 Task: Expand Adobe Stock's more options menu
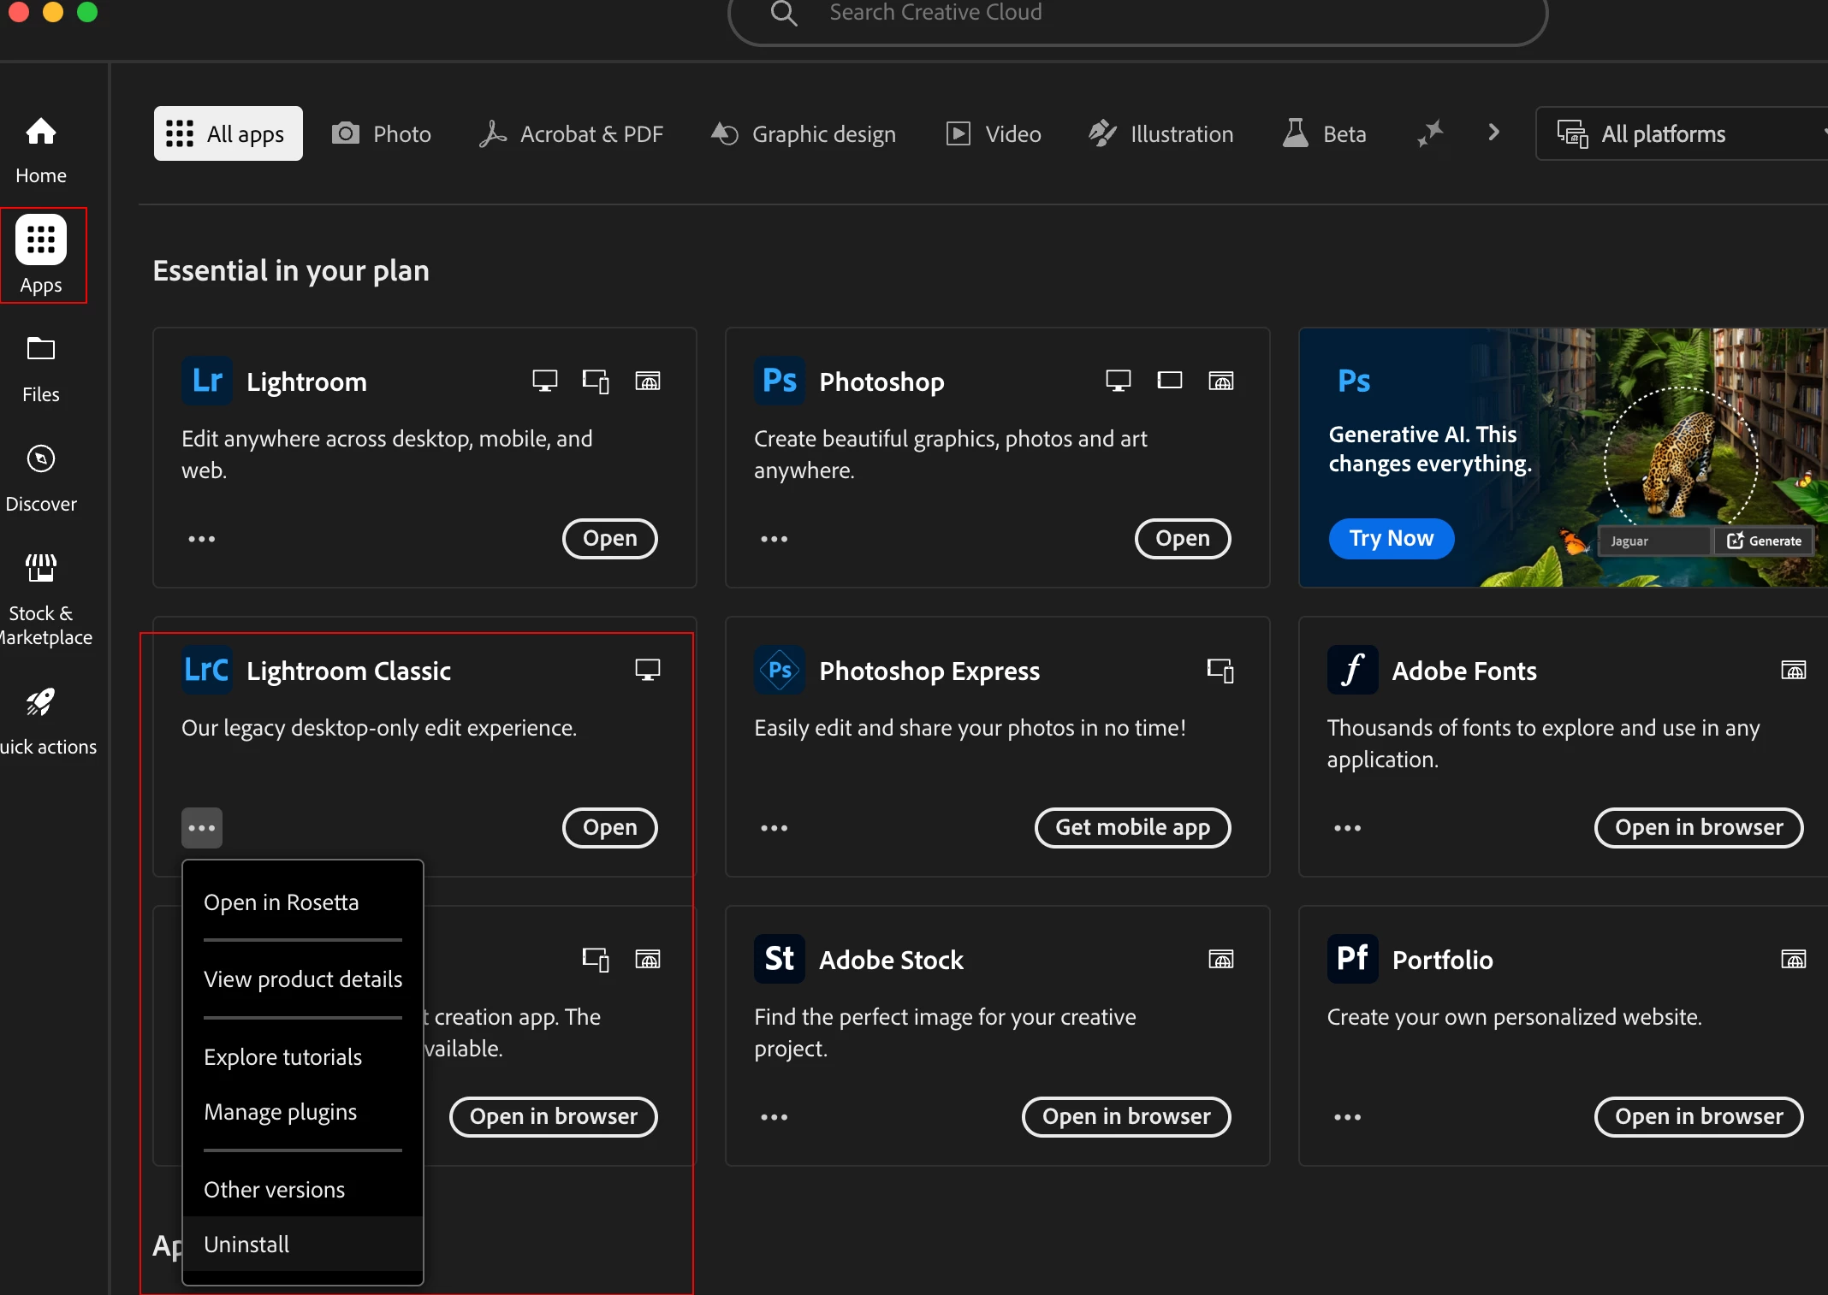tap(774, 1117)
